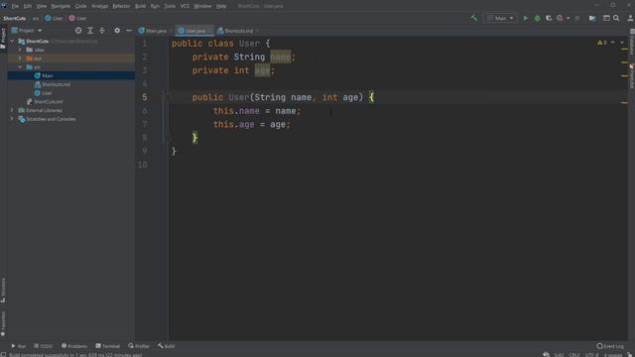
Task: Click the Profiler run icon in toolbar
Action: point(560,18)
